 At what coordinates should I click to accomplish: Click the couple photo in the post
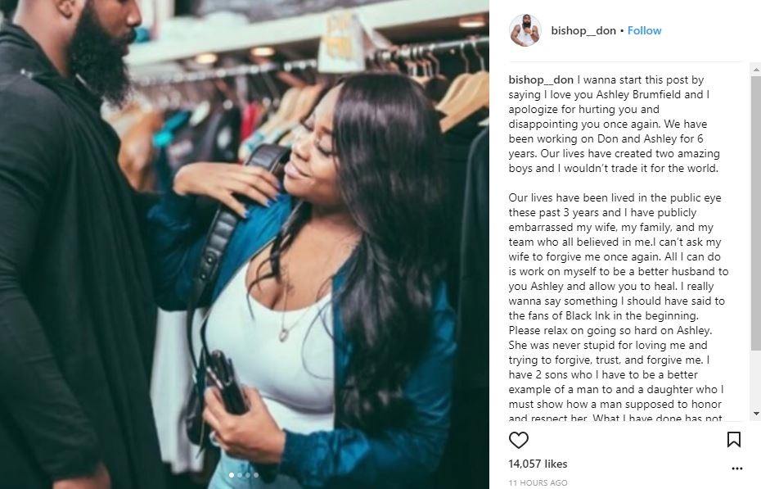[245, 245]
